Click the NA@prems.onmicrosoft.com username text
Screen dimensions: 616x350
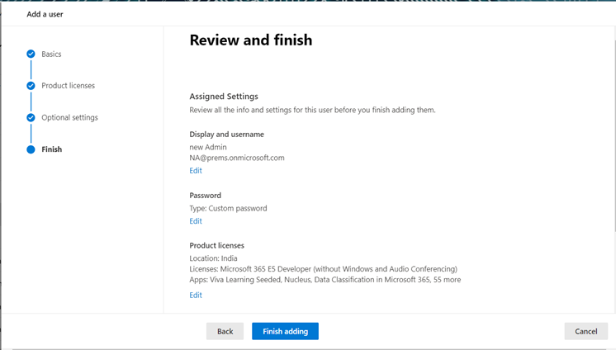point(237,158)
